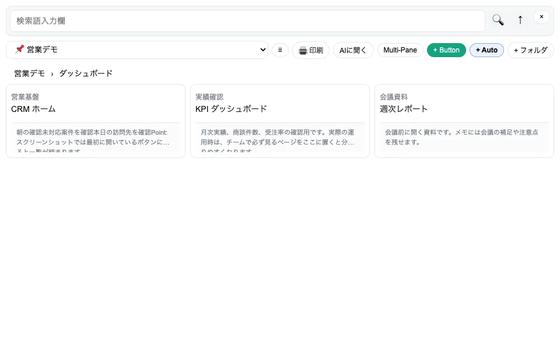
Task: Click the KPI ダッシュボード memo text
Action: pos(280,138)
